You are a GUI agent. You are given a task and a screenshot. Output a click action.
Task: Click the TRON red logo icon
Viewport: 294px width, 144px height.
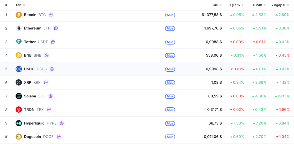[19, 110]
